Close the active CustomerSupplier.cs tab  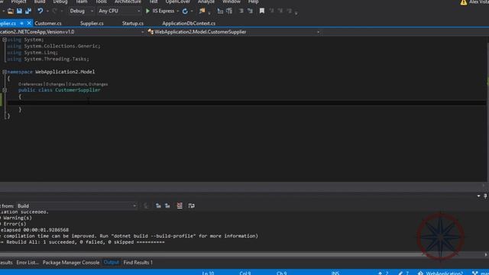coord(29,23)
